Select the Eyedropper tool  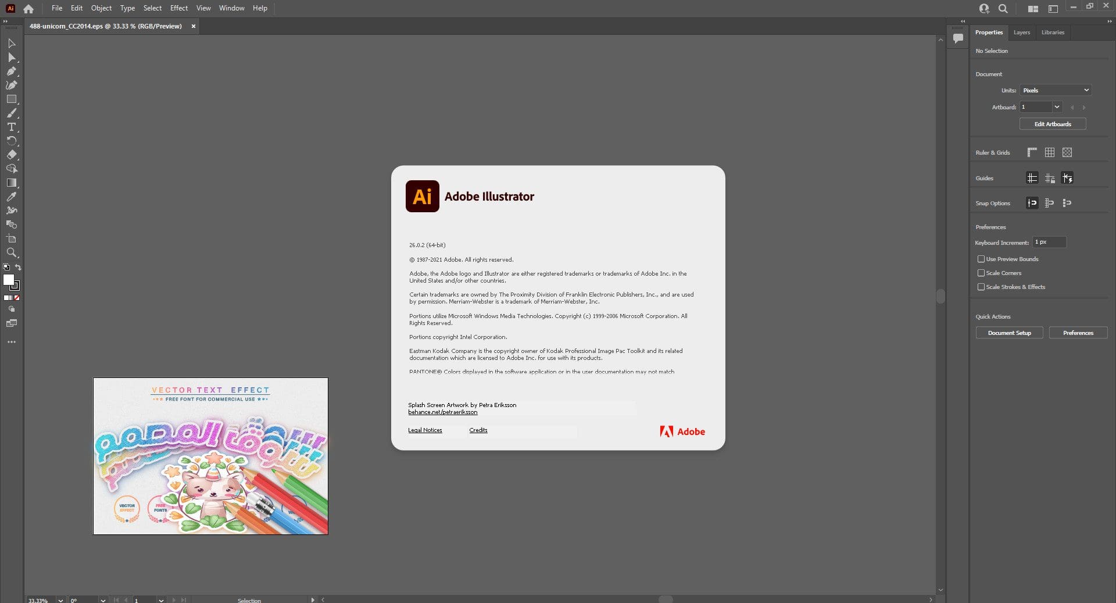tap(11, 197)
